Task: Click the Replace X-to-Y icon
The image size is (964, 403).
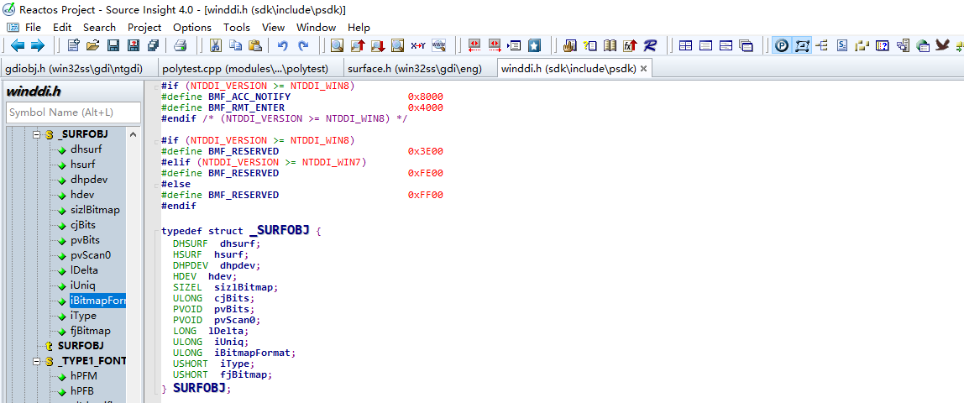Action: pos(418,45)
